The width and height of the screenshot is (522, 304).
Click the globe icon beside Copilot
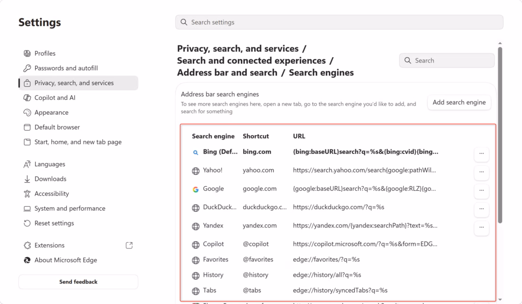[x=195, y=245]
